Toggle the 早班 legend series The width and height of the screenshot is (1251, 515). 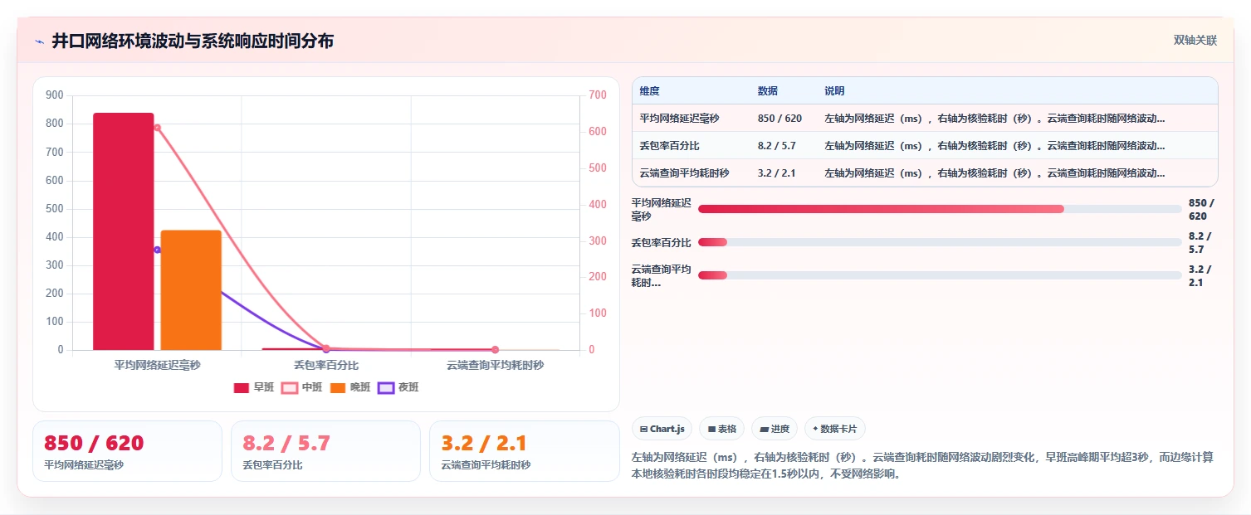pos(254,387)
